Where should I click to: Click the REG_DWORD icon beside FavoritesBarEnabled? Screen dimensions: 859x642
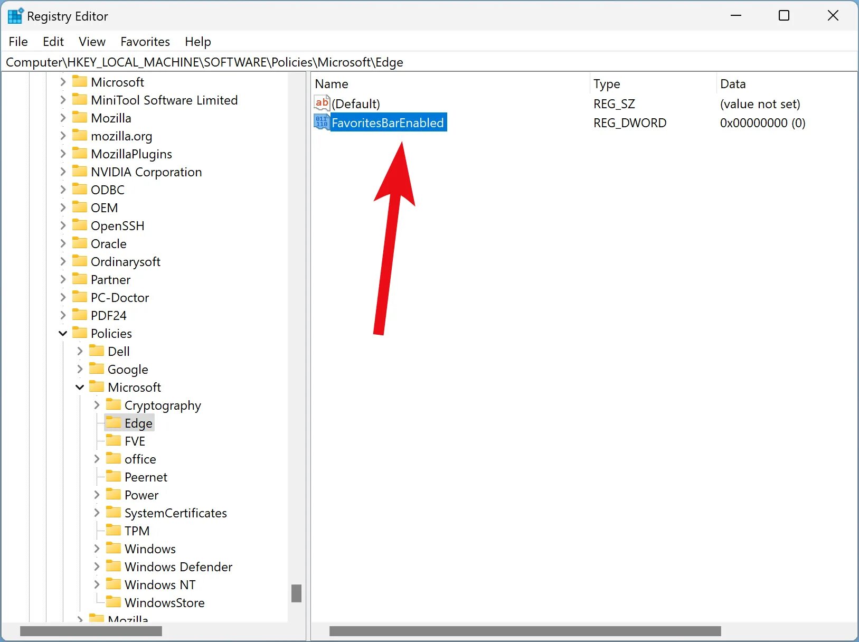(321, 122)
